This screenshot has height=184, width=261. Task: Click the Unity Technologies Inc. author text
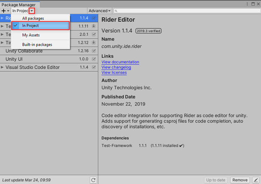pyautogui.click(x=126, y=88)
